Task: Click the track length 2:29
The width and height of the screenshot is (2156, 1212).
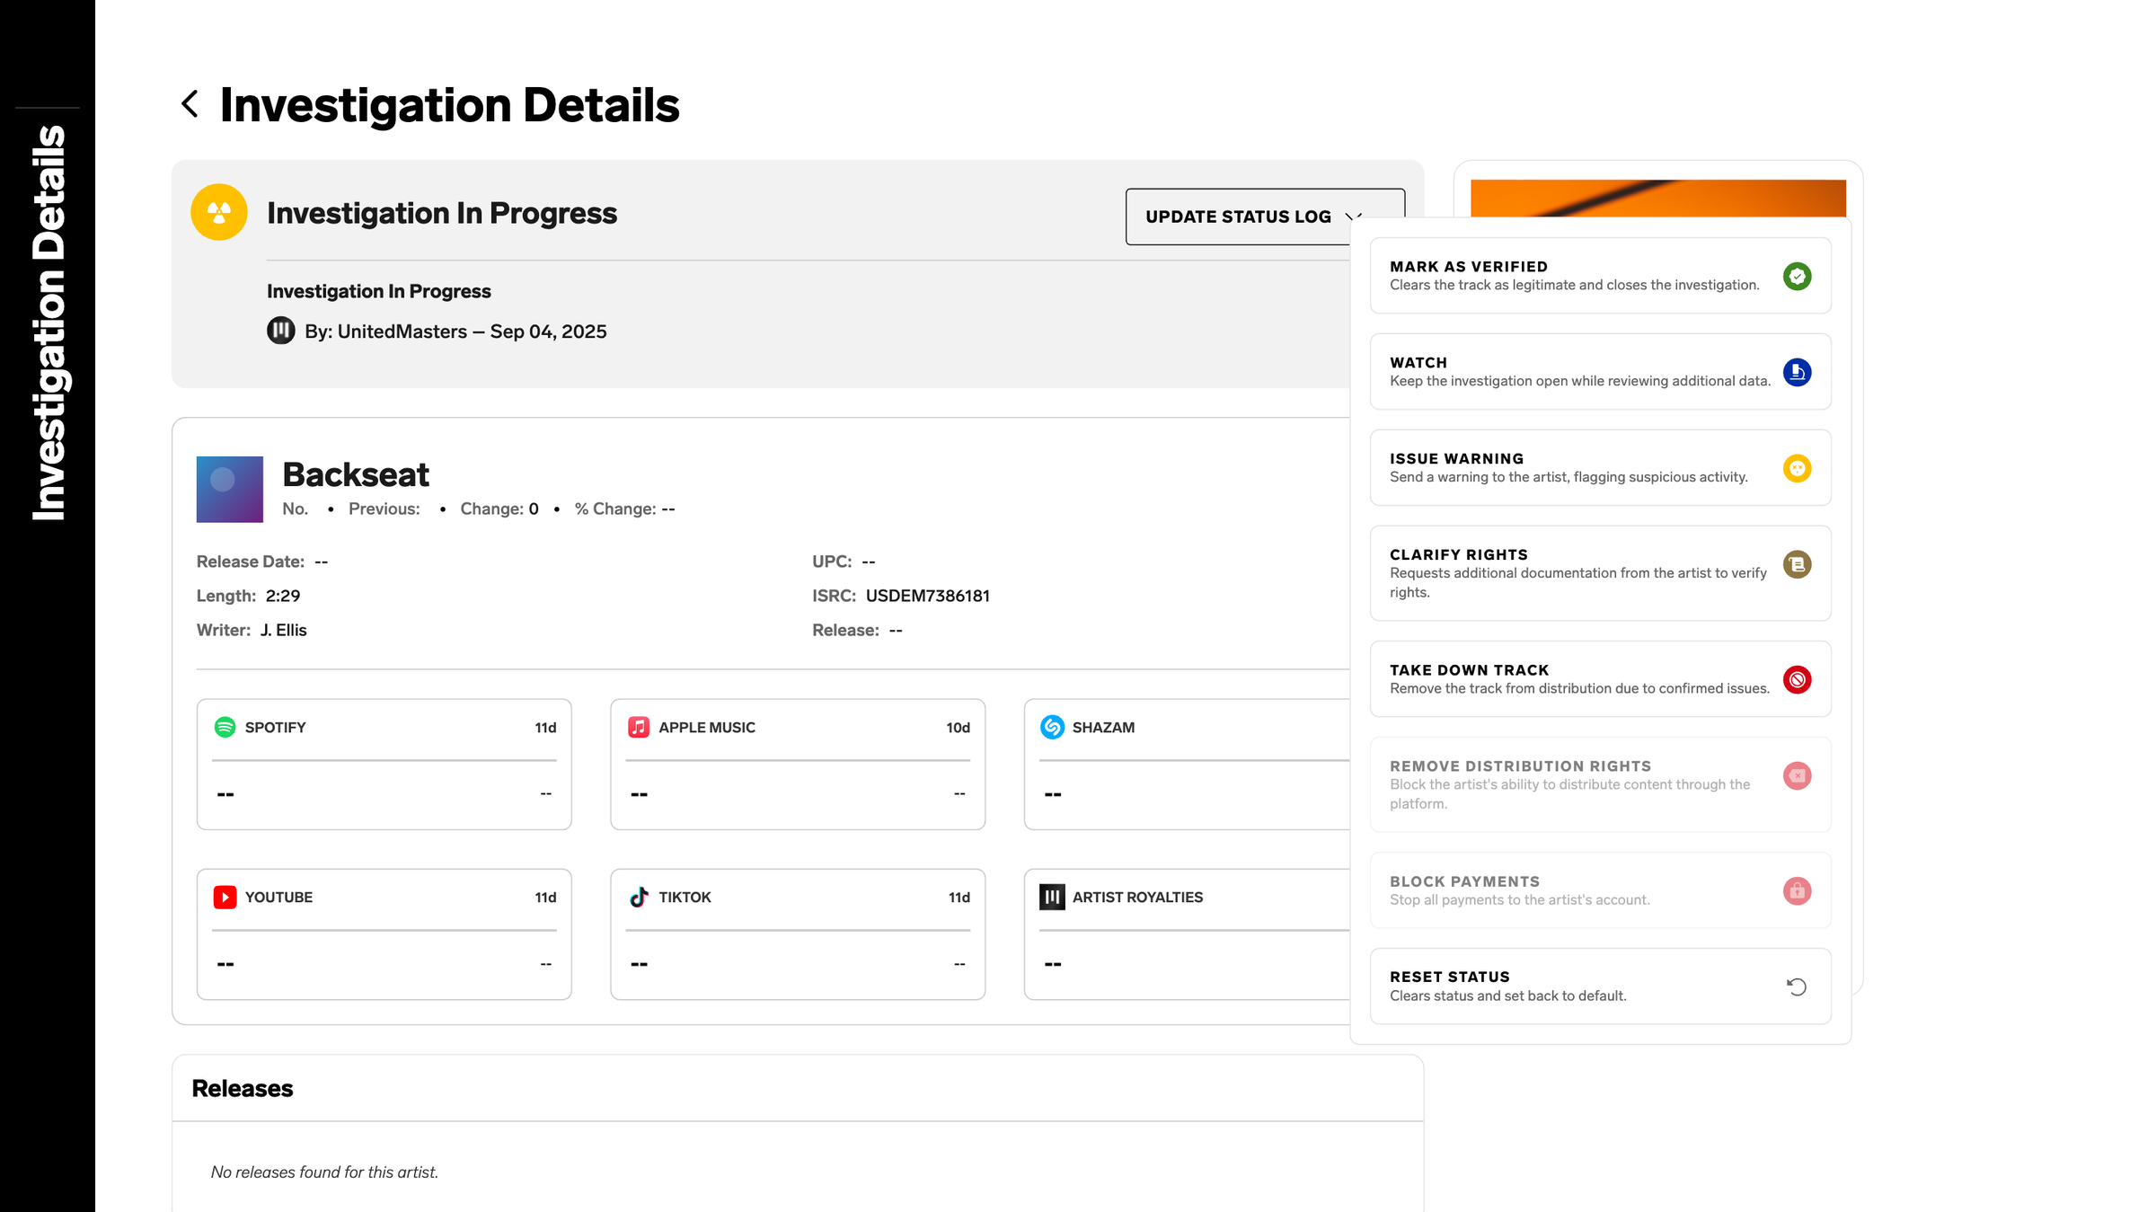Action: (x=283, y=596)
